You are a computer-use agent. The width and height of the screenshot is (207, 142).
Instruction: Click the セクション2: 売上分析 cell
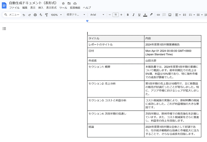116,89
